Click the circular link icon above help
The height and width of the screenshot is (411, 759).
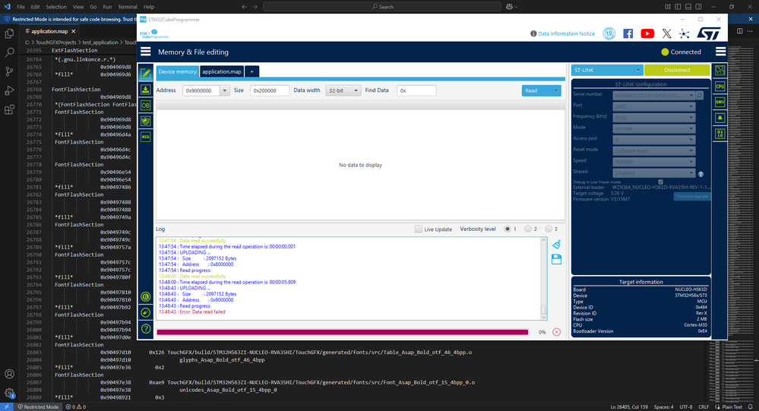[x=146, y=313]
